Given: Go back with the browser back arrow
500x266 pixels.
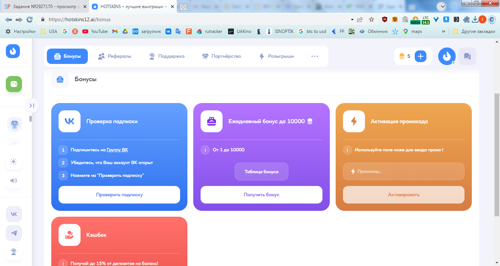Looking at the screenshot, I should coord(8,19).
